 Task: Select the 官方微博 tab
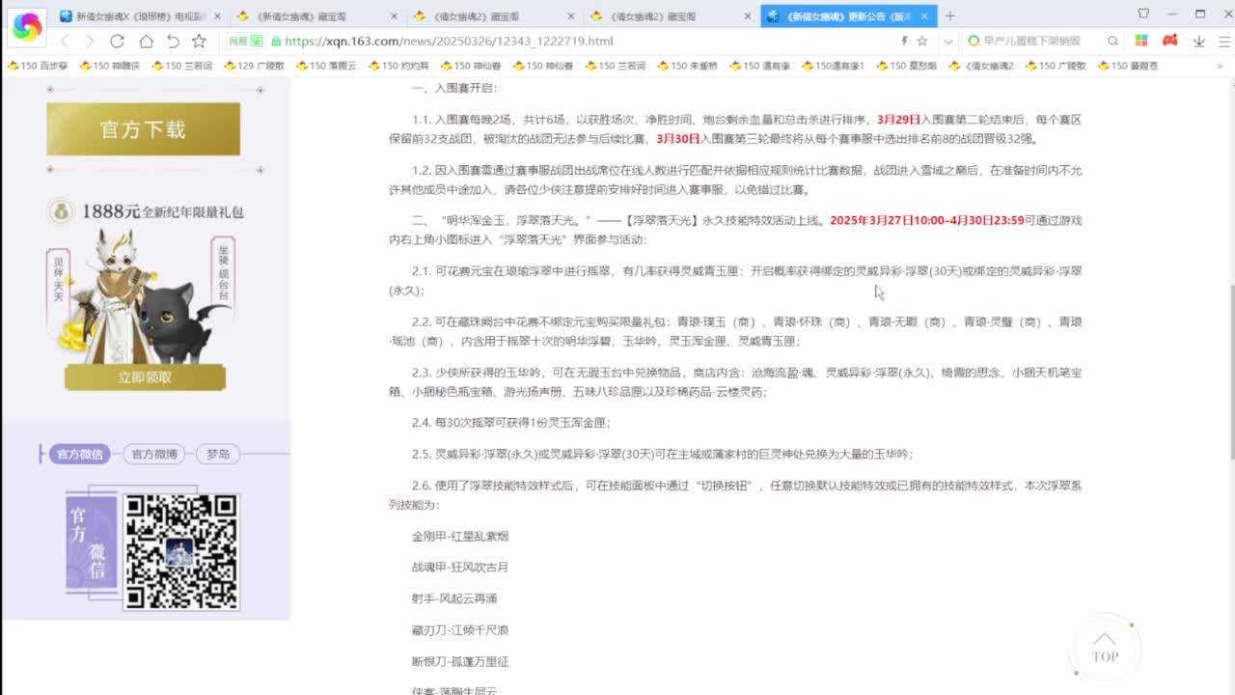coord(154,454)
